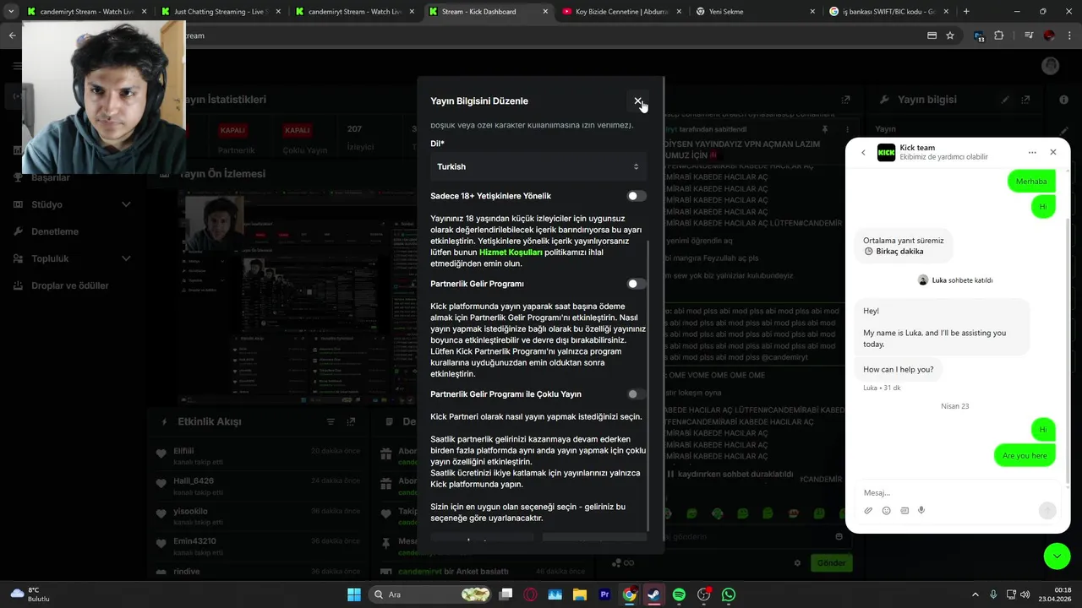This screenshot has height=608, width=1082.
Task: Open the GIF picker in support chat
Action: point(904,511)
